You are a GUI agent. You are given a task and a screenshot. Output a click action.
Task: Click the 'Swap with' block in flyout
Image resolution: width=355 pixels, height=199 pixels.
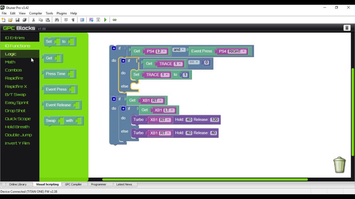coord(64,121)
